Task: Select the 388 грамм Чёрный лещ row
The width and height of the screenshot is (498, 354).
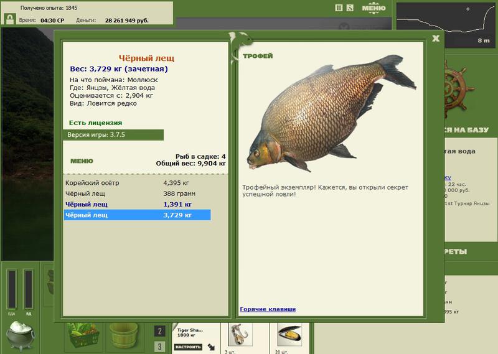Action: [x=137, y=193]
